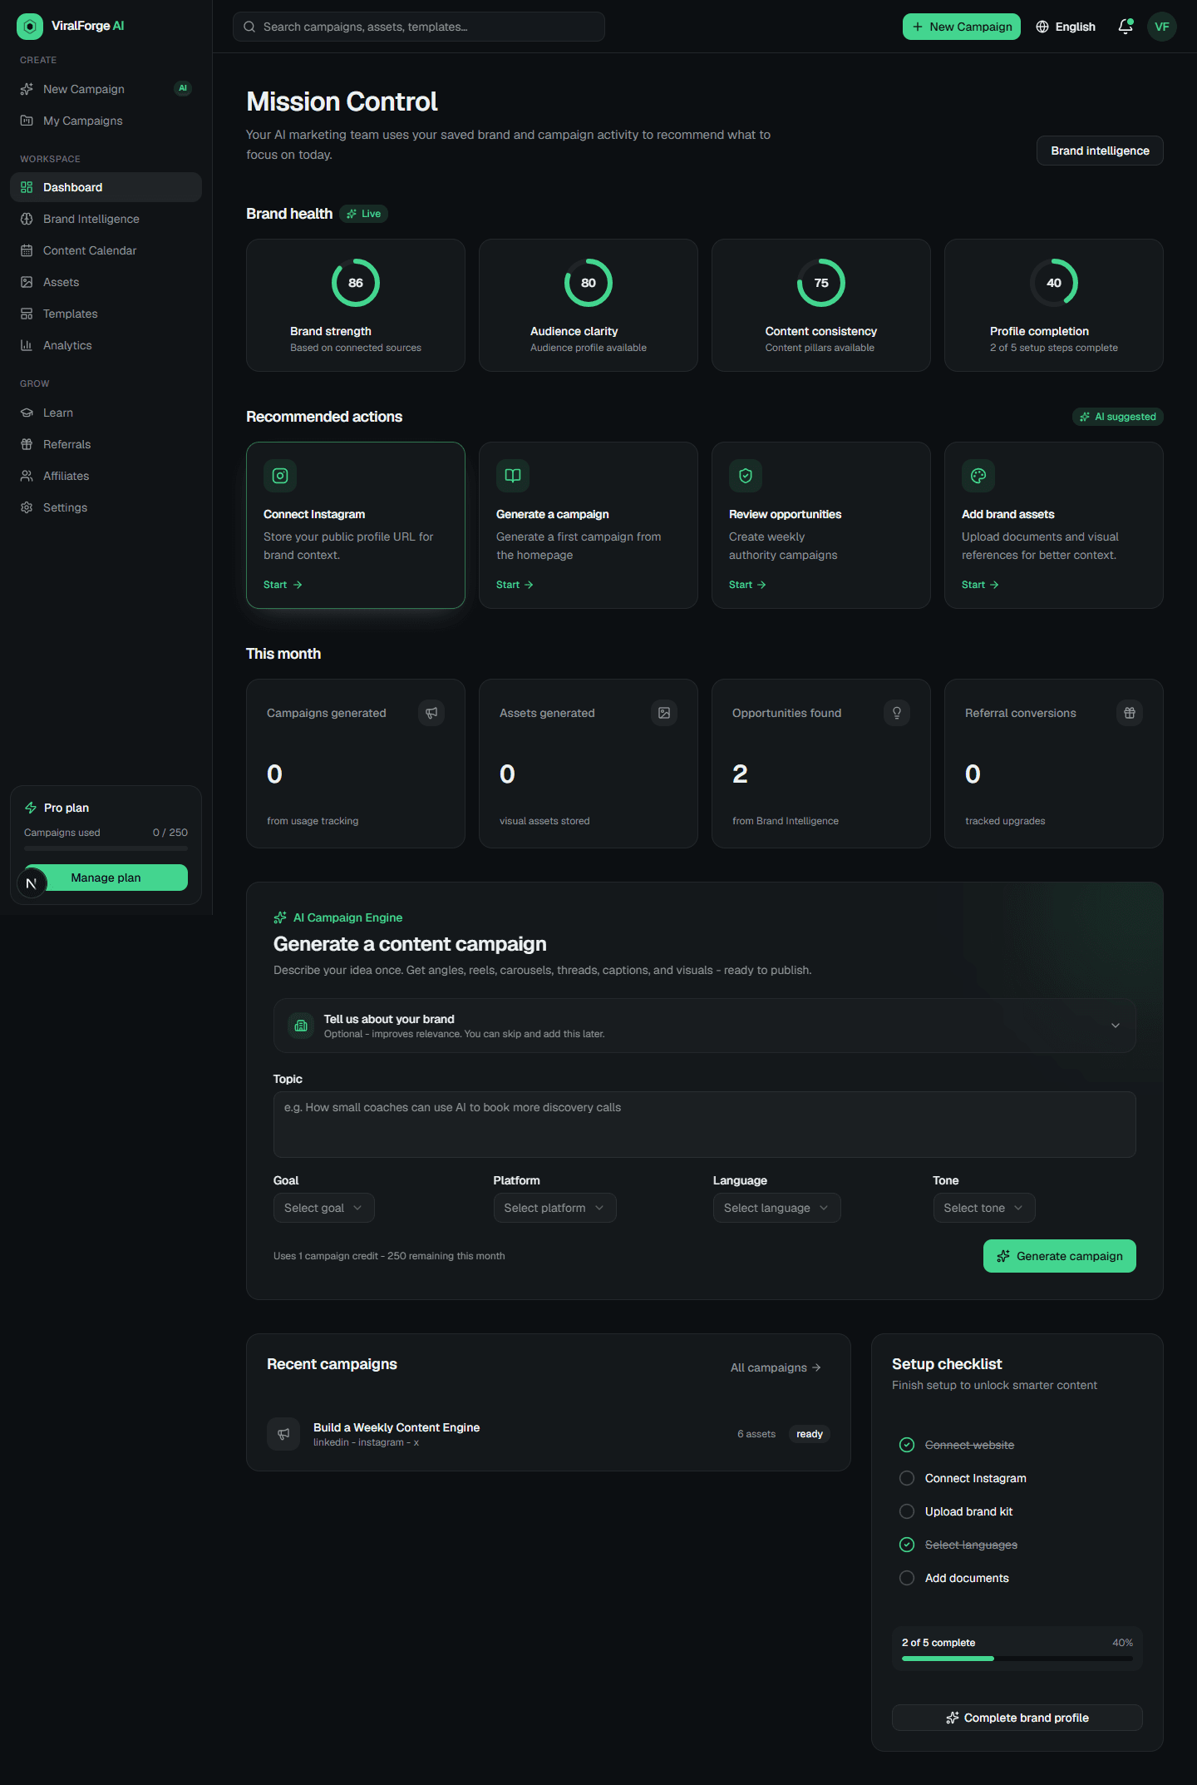
Task: Open Referrals in the sidebar
Action: 106,444
